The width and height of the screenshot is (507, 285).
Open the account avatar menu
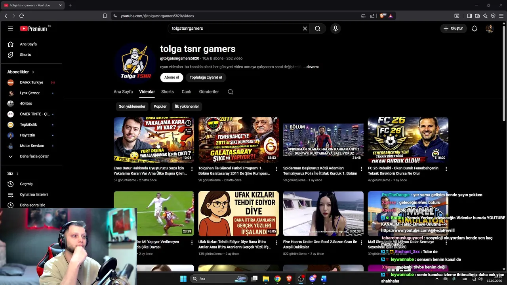click(490, 28)
